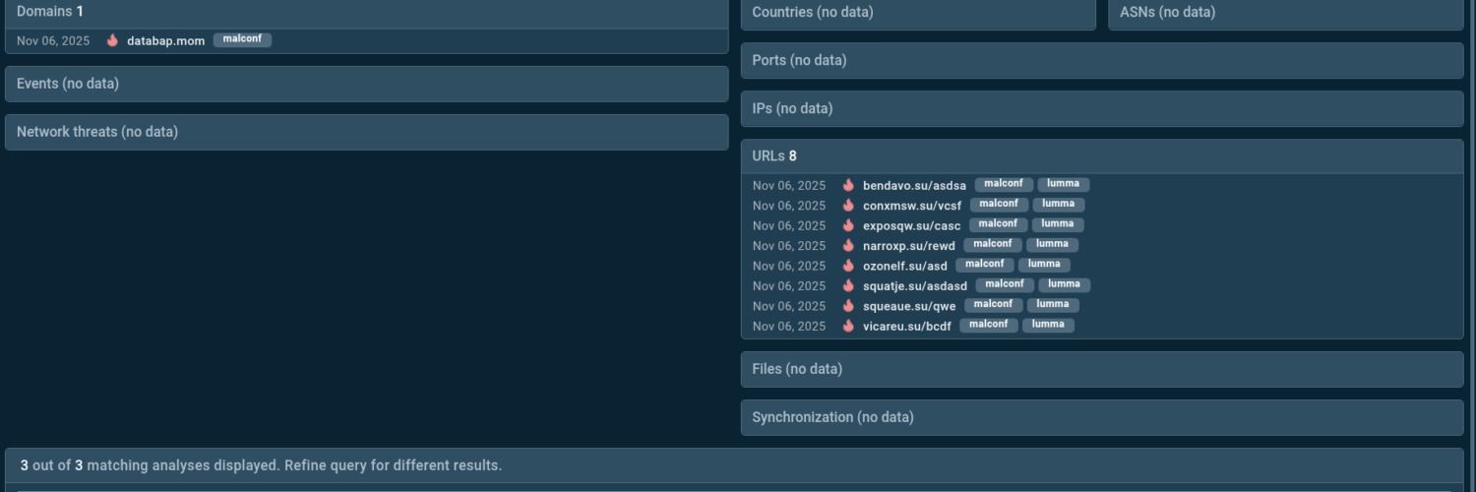Click the flame icon next to vicareu.su/bcdf

[x=848, y=326]
